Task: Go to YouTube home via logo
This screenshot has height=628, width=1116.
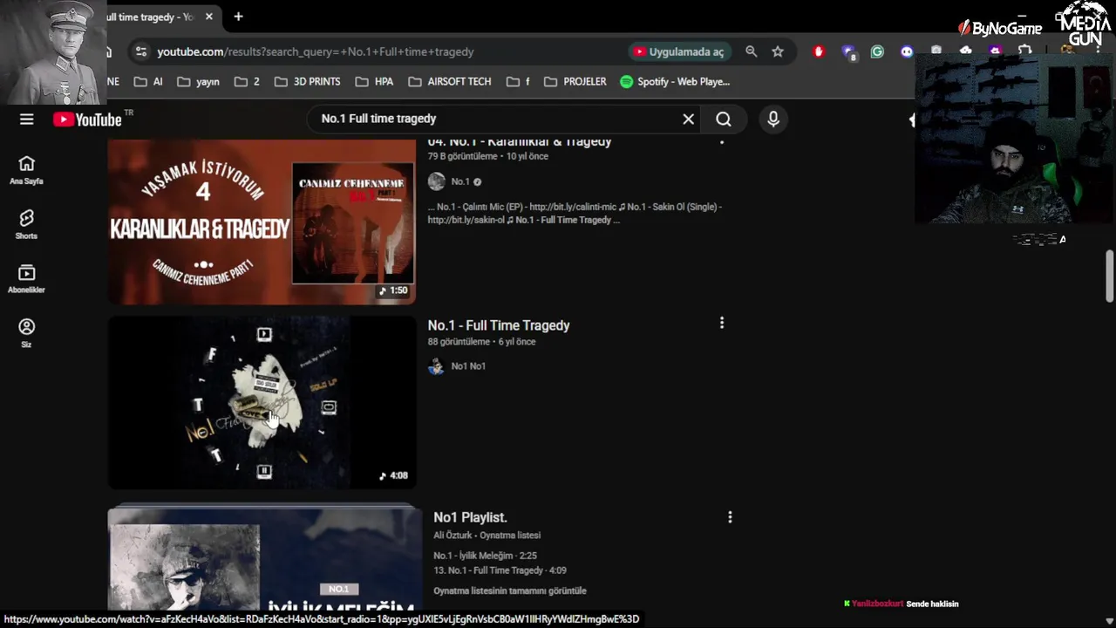Action: 87,119
